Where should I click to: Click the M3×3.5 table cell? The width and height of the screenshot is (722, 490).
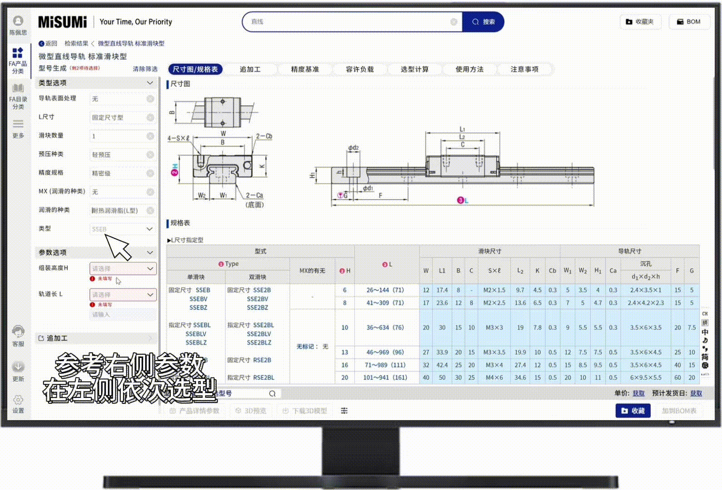[x=494, y=352]
